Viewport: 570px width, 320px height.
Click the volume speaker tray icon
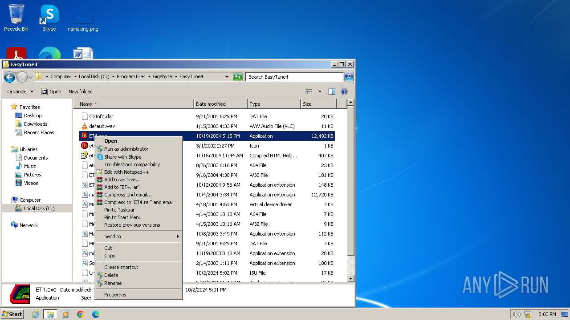(517, 314)
